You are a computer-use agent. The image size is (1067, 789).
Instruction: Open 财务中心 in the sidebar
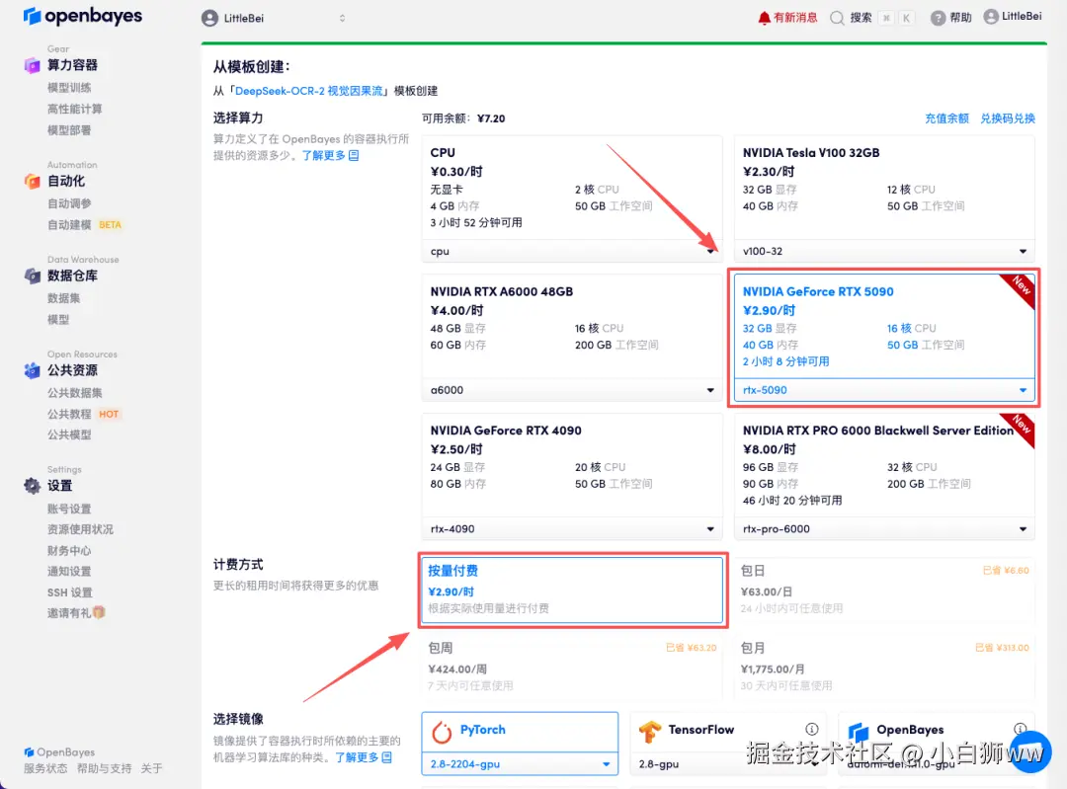(69, 550)
